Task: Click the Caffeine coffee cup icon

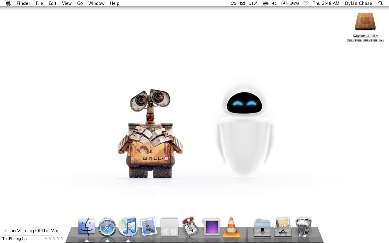Action: click(266, 3)
